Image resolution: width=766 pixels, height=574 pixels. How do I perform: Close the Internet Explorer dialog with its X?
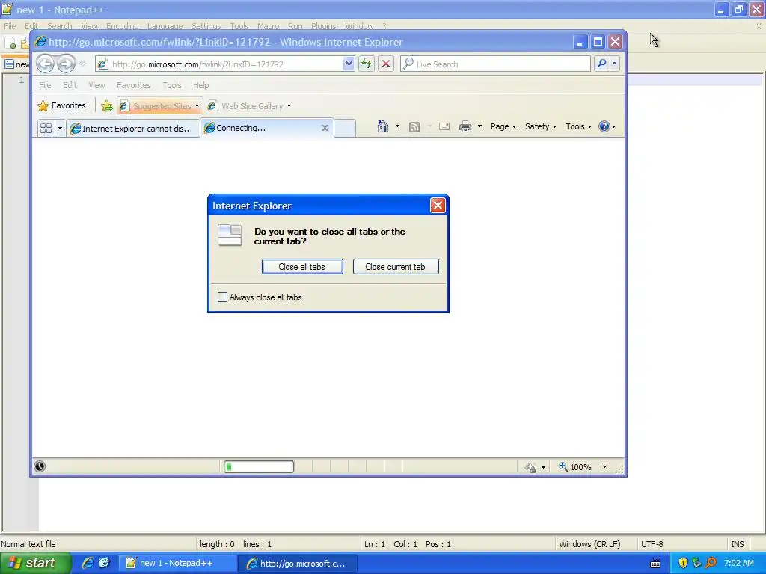437,206
